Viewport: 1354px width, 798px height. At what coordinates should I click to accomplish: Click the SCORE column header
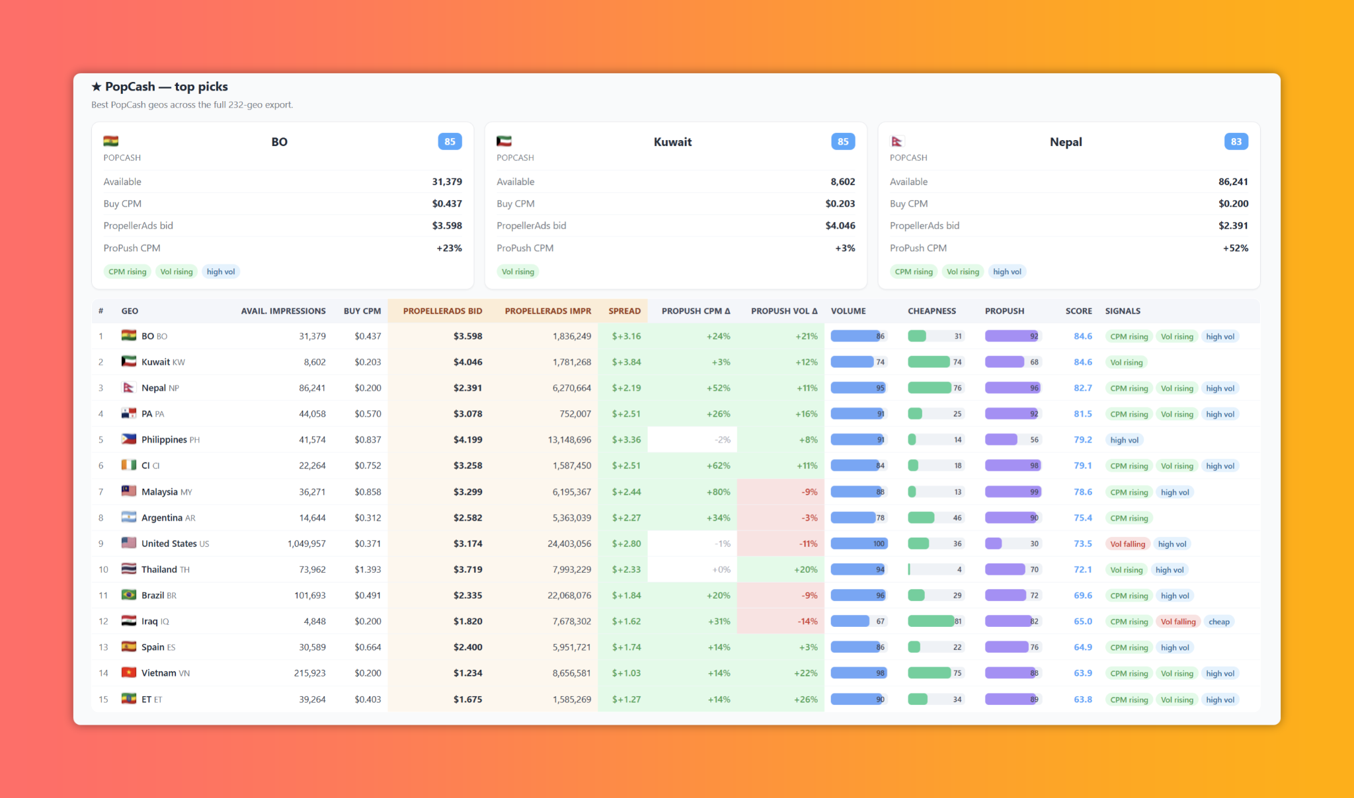(1078, 311)
